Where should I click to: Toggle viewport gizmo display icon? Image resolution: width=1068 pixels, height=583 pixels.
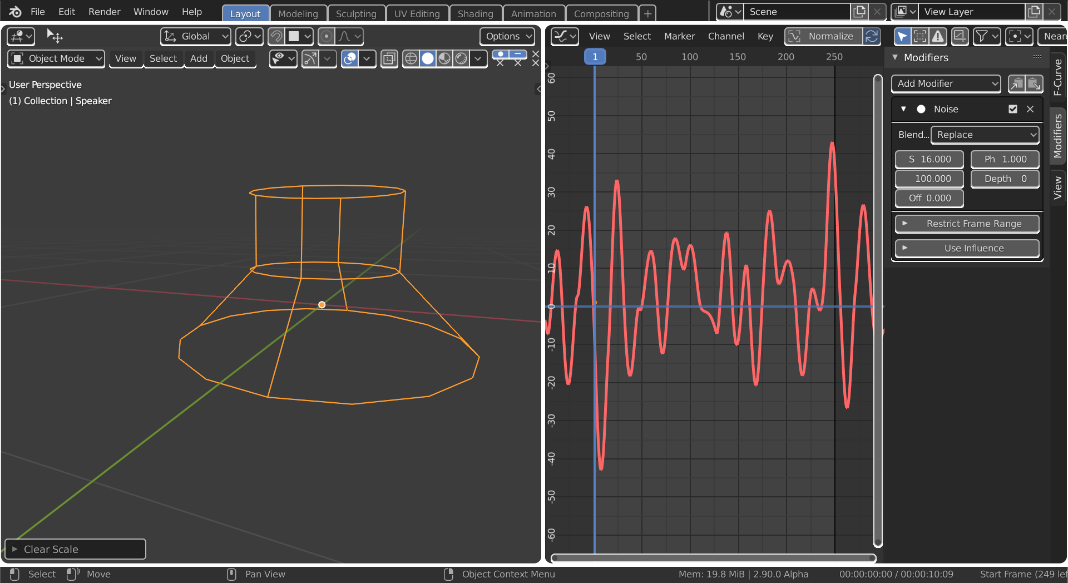click(x=310, y=58)
